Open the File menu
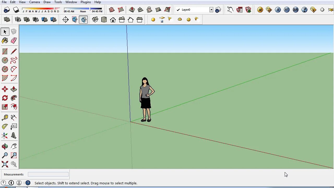 [x=4, y=2]
